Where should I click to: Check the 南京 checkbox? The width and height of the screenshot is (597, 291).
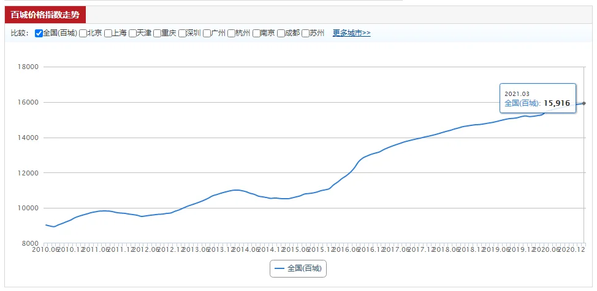tap(256, 34)
